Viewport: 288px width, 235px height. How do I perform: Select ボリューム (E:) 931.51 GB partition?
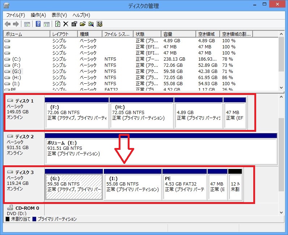161,149
